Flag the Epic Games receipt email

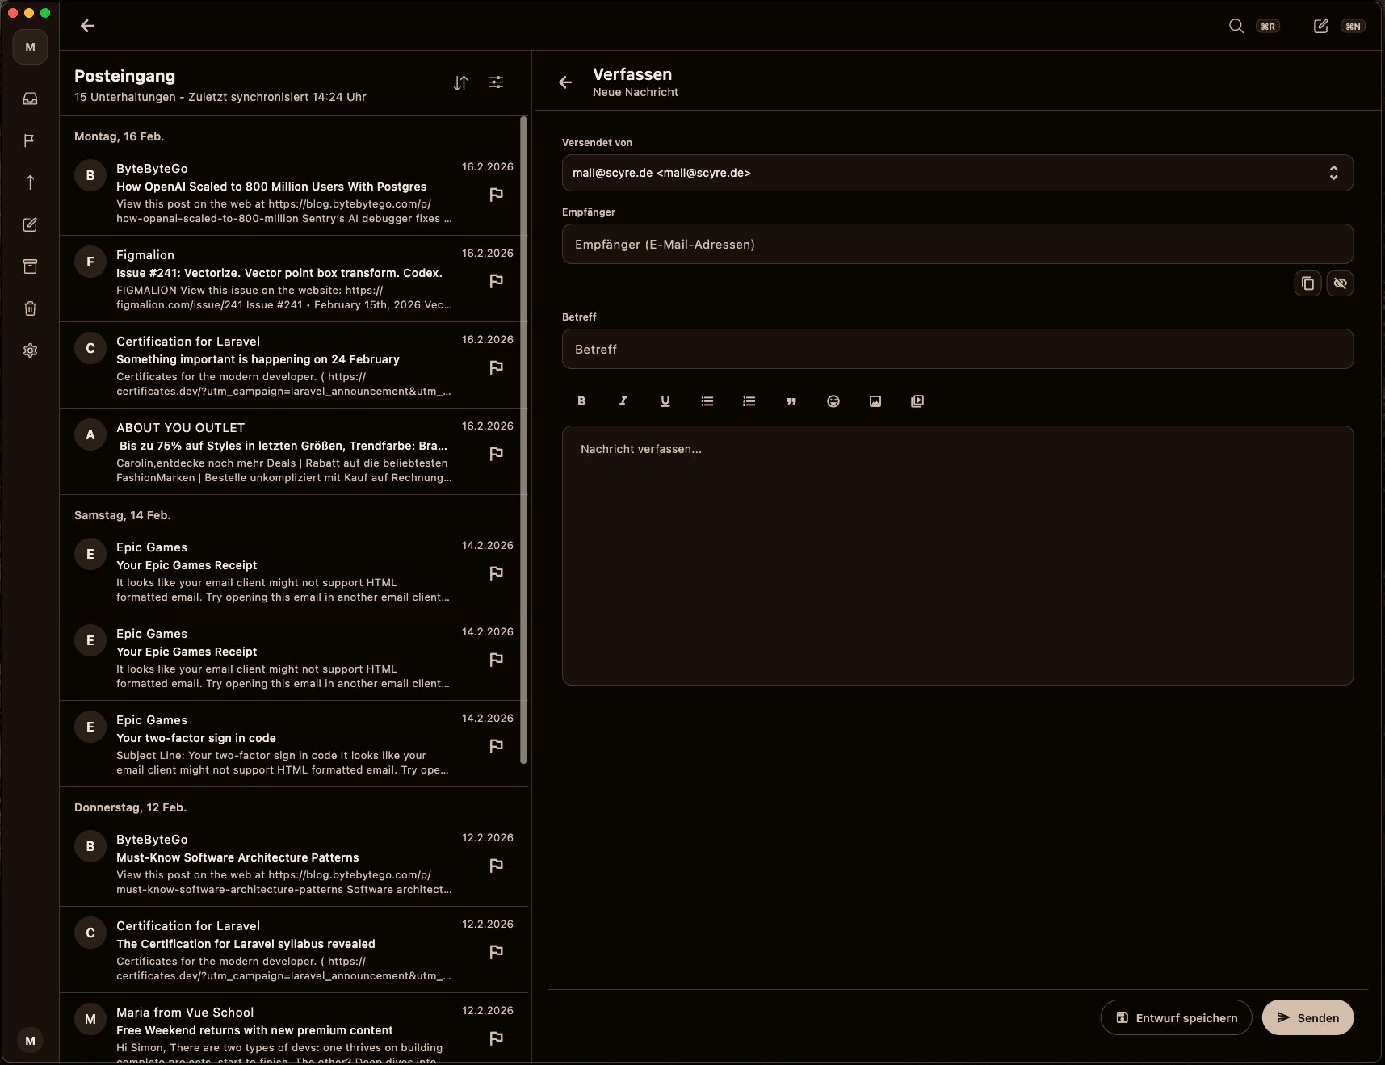pyautogui.click(x=497, y=573)
